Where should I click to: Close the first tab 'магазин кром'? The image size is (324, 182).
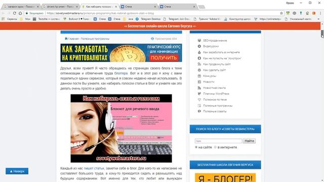(37, 7)
